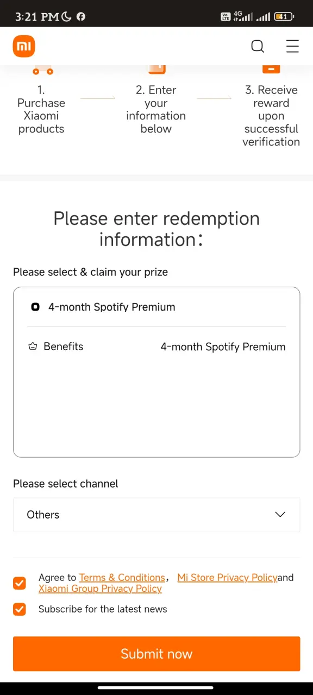
Task: Tap the battery indicator in the status bar
Action: tap(284, 17)
